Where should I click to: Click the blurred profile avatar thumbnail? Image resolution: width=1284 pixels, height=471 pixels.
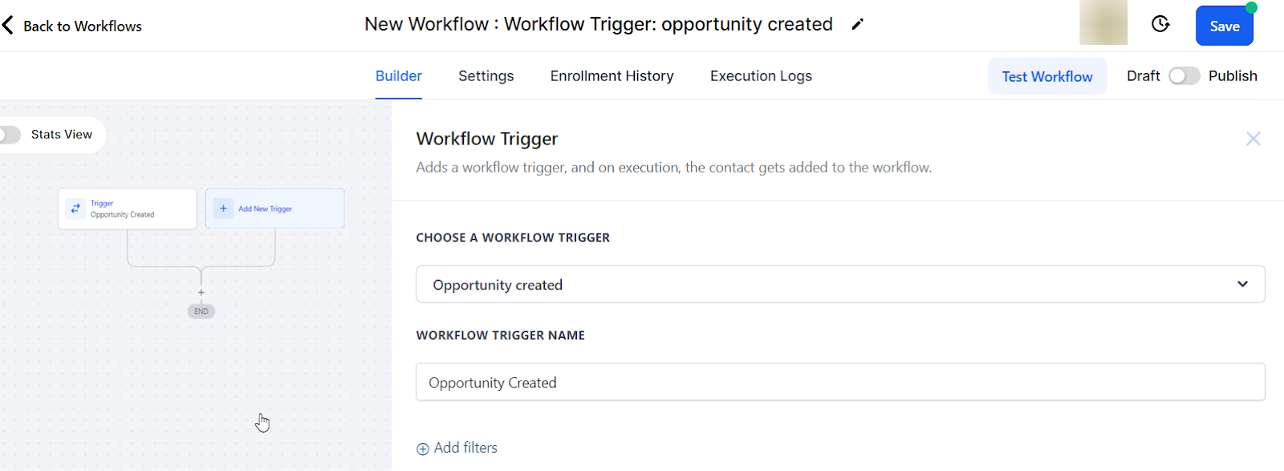coord(1103,22)
